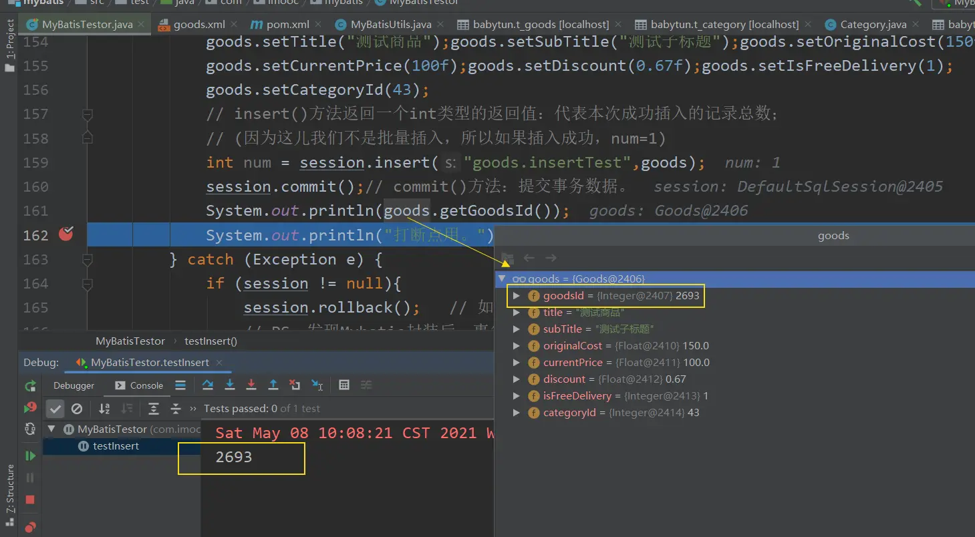The height and width of the screenshot is (537, 975).
Task: Toggle the Show Passed tests filter
Action: point(55,408)
